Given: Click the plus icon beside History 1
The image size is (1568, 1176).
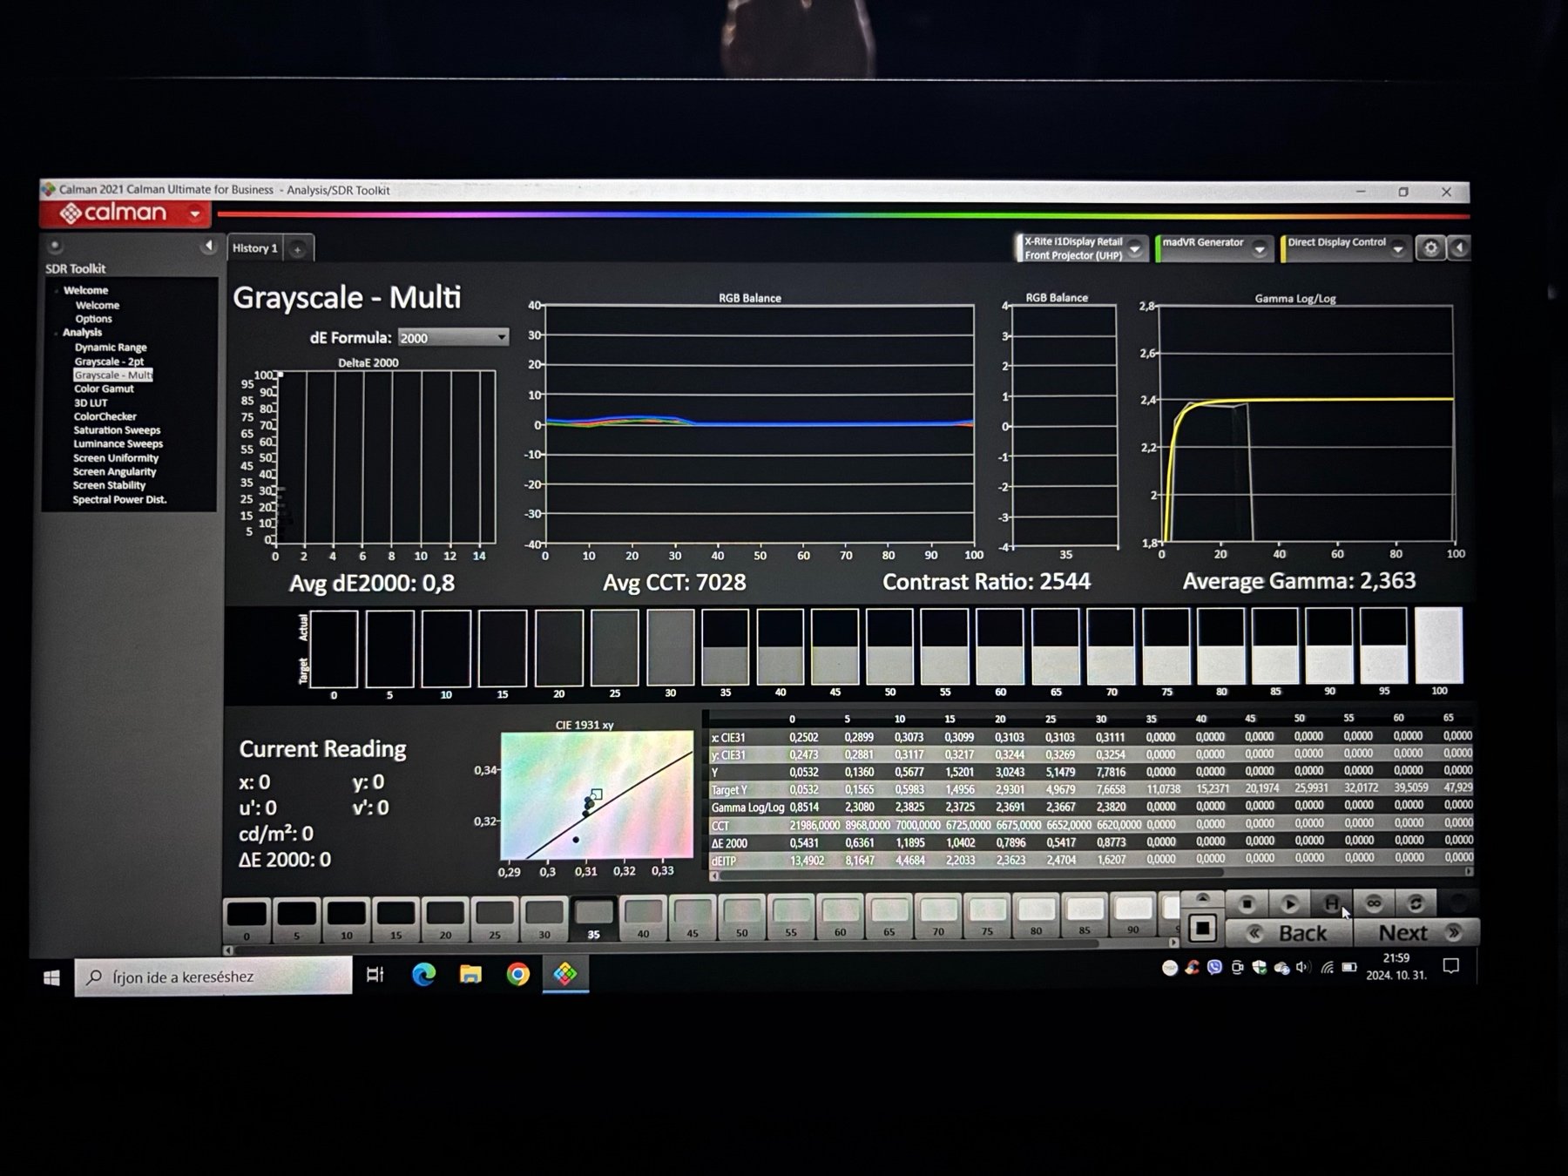Looking at the screenshot, I should coord(297,250).
